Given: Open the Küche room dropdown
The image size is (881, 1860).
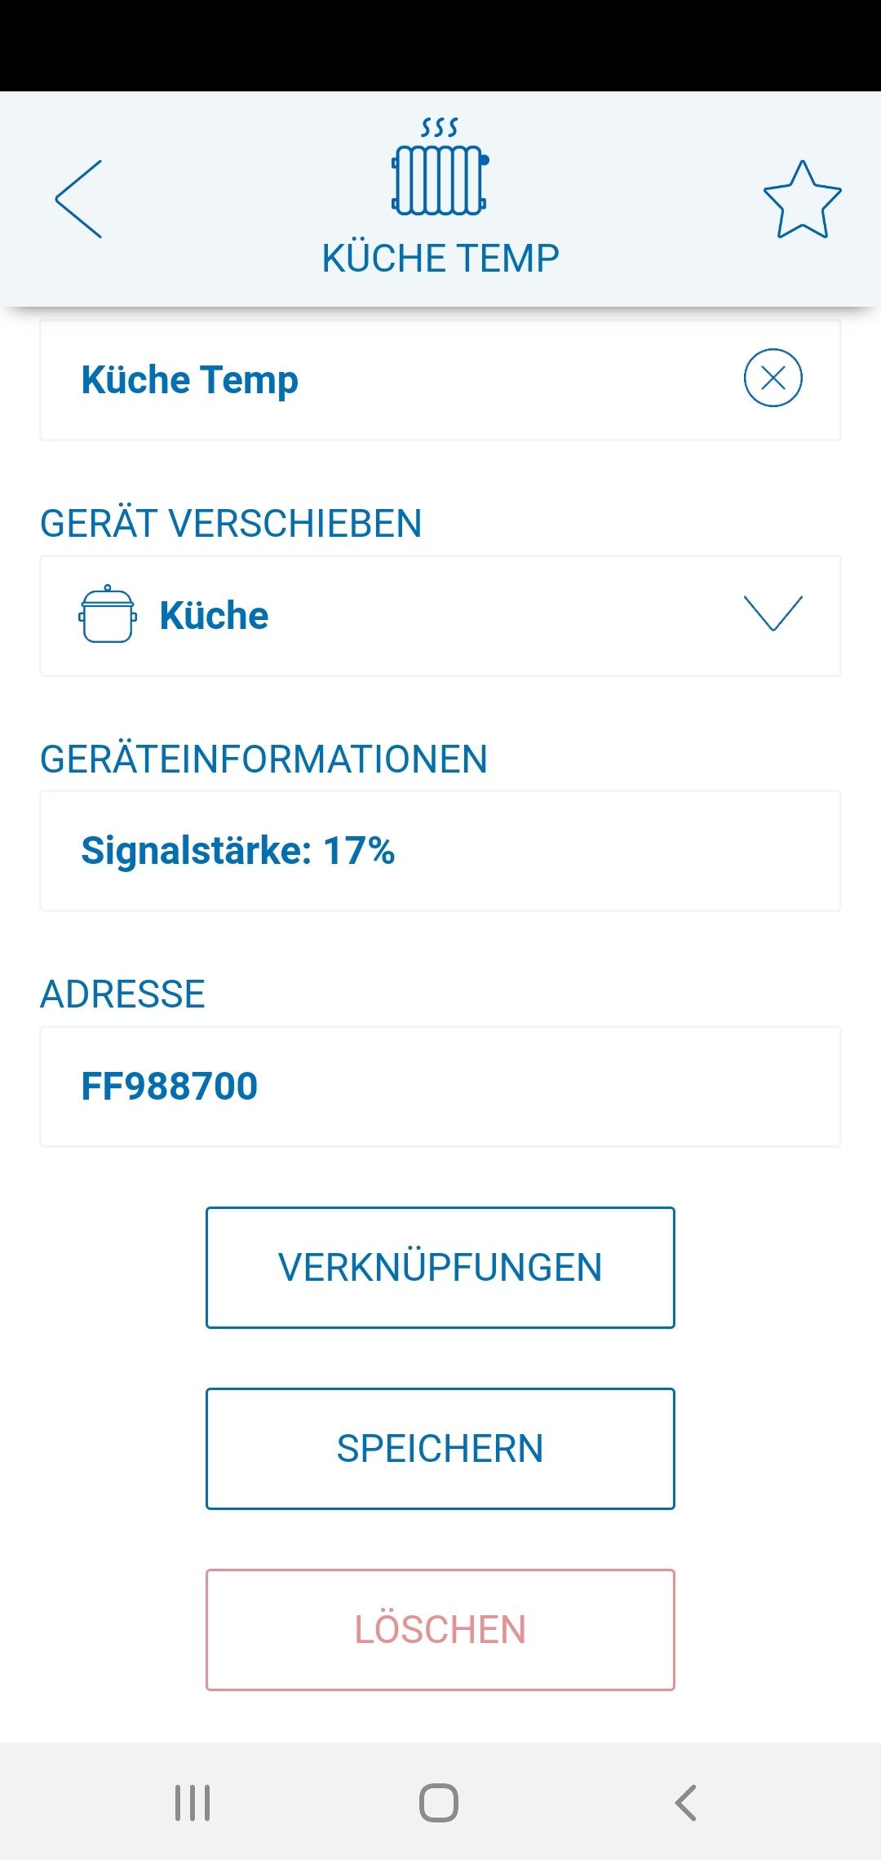Looking at the screenshot, I should [x=440, y=616].
